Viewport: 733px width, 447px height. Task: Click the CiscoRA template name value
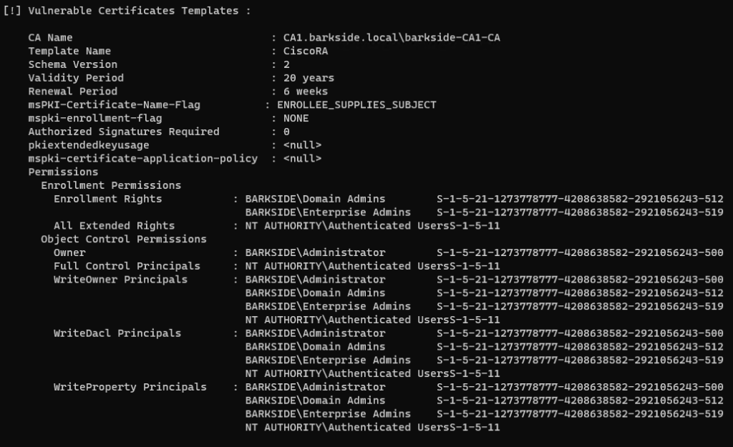306,51
